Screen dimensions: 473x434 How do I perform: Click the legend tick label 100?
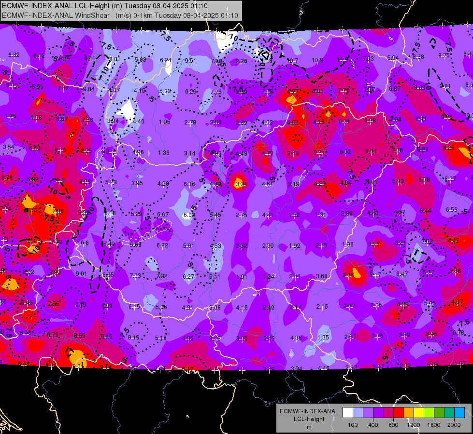353,425
